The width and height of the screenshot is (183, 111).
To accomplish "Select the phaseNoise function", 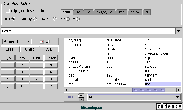I will 78,71.
